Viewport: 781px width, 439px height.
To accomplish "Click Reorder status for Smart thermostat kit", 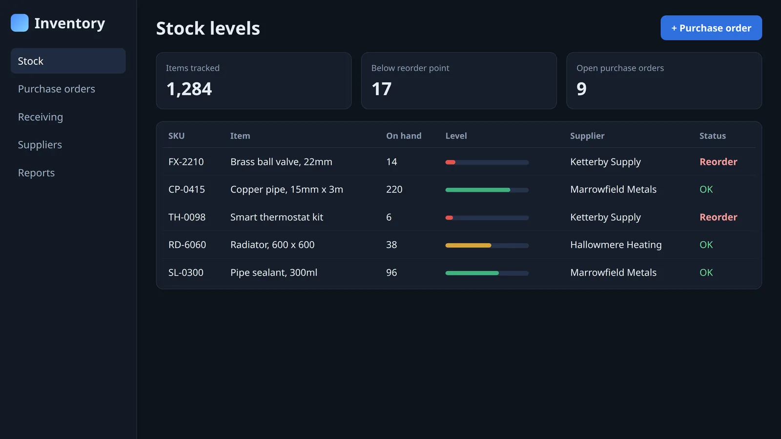I will point(718,217).
